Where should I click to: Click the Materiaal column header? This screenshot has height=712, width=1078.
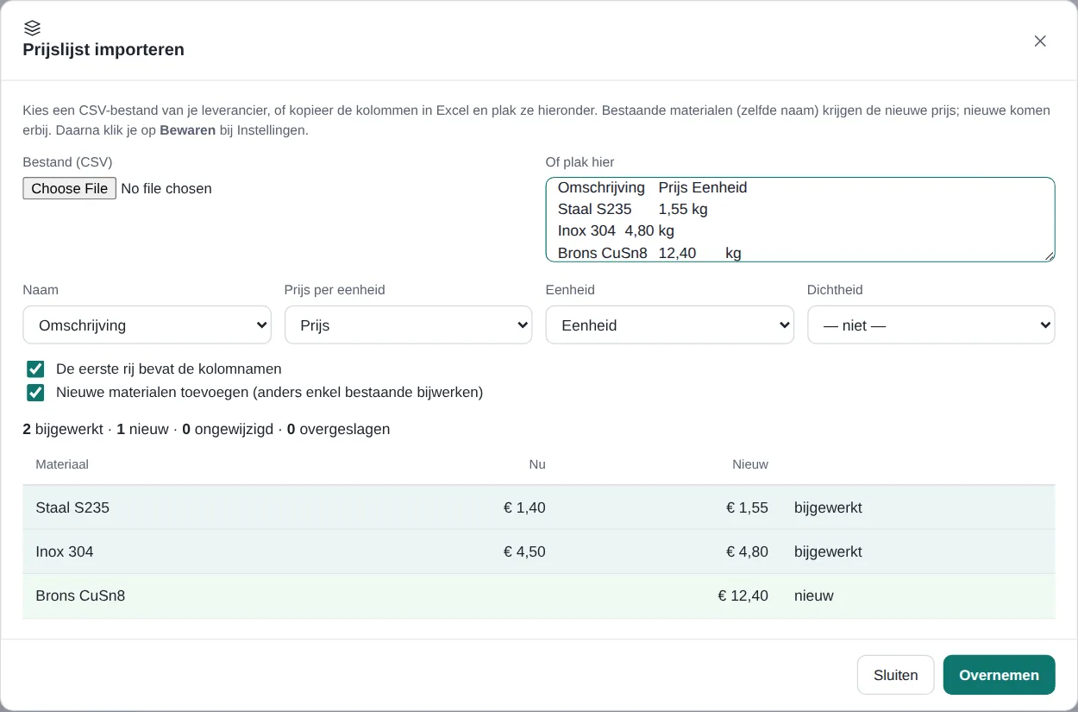(x=62, y=464)
